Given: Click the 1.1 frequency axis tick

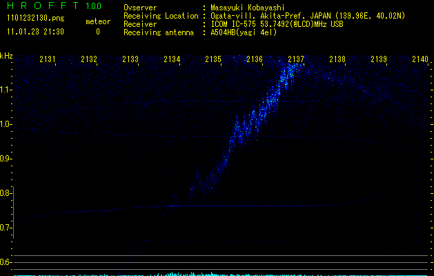Looking at the screenshot, I should tap(6, 89).
